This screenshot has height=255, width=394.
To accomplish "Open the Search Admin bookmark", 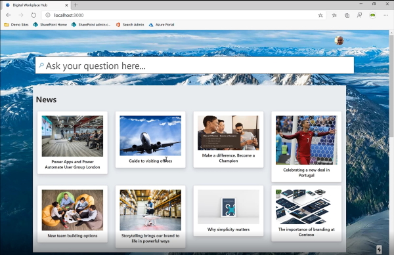I will (x=130, y=24).
